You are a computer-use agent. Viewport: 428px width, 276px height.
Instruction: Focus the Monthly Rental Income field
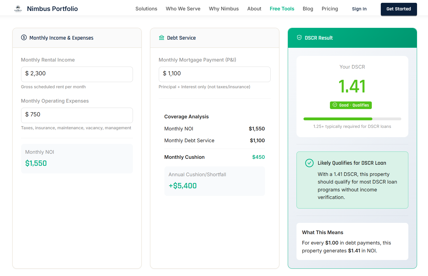(77, 74)
